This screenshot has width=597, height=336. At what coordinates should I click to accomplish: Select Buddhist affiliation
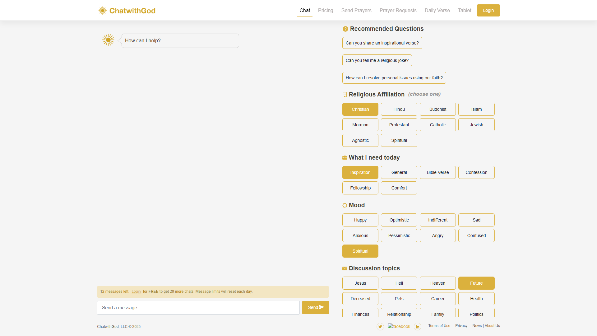[x=438, y=109]
